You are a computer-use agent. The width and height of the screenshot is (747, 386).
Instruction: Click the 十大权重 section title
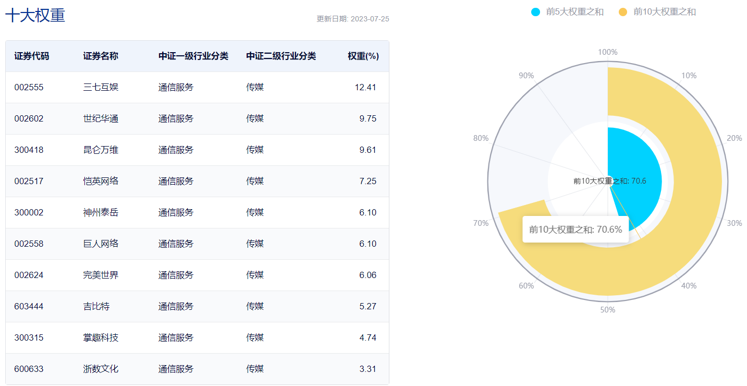(x=35, y=16)
